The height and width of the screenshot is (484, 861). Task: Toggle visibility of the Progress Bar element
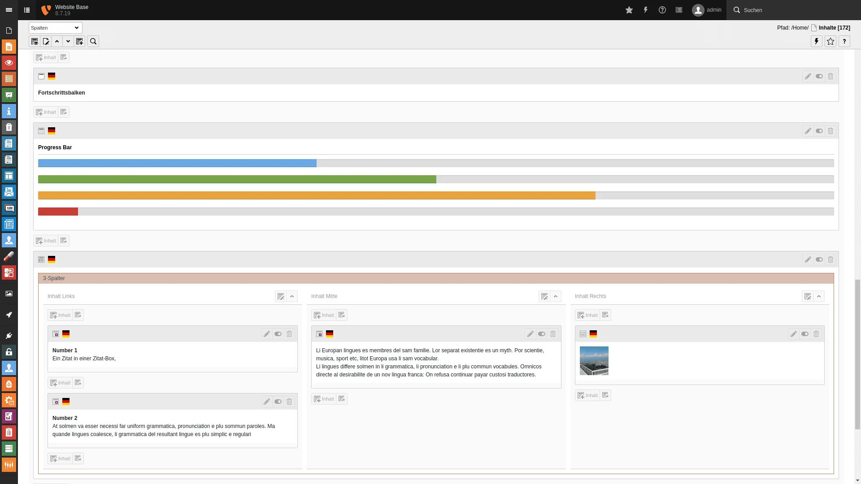[x=819, y=131]
